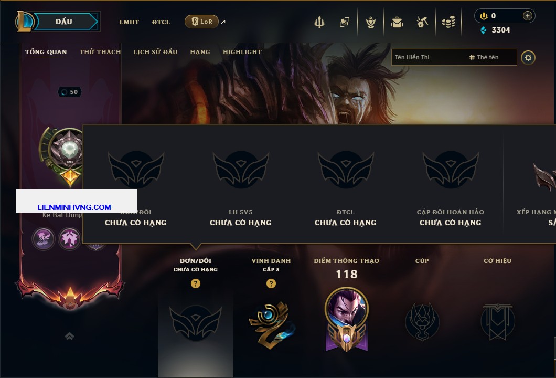Image resolution: width=556 pixels, height=378 pixels.
Task: Click the Đơn/Đôi rank help question mark
Action: coord(195,283)
